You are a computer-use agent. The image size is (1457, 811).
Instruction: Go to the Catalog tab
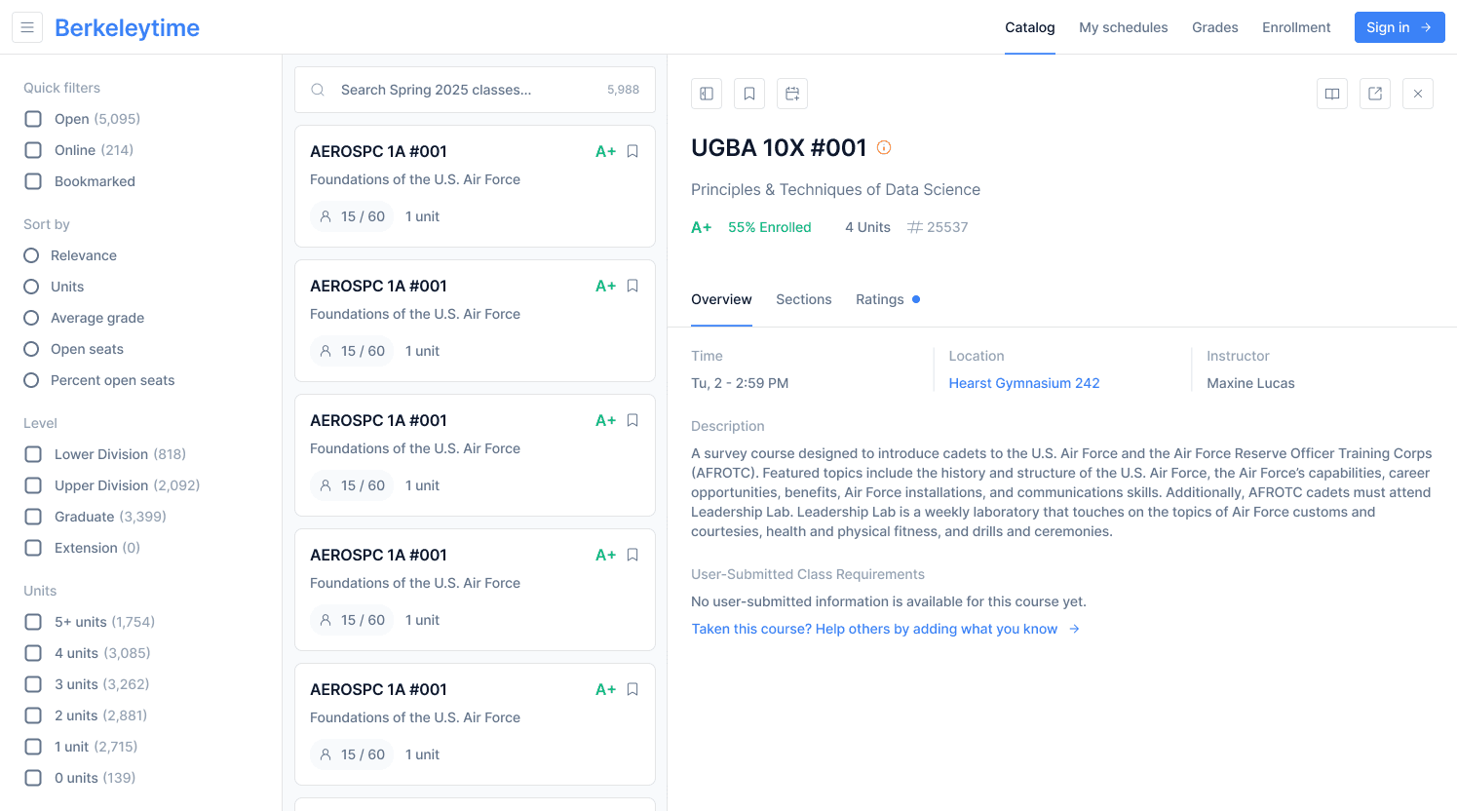pos(1030,27)
